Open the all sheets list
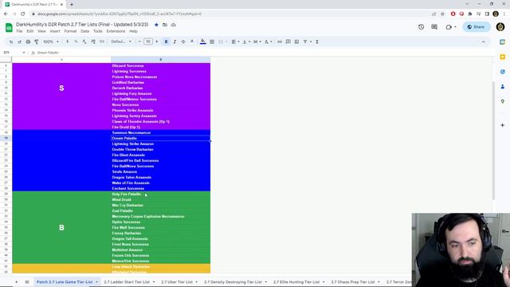Image resolution: width=510 pixels, height=287 pixels. pos(27,281)
